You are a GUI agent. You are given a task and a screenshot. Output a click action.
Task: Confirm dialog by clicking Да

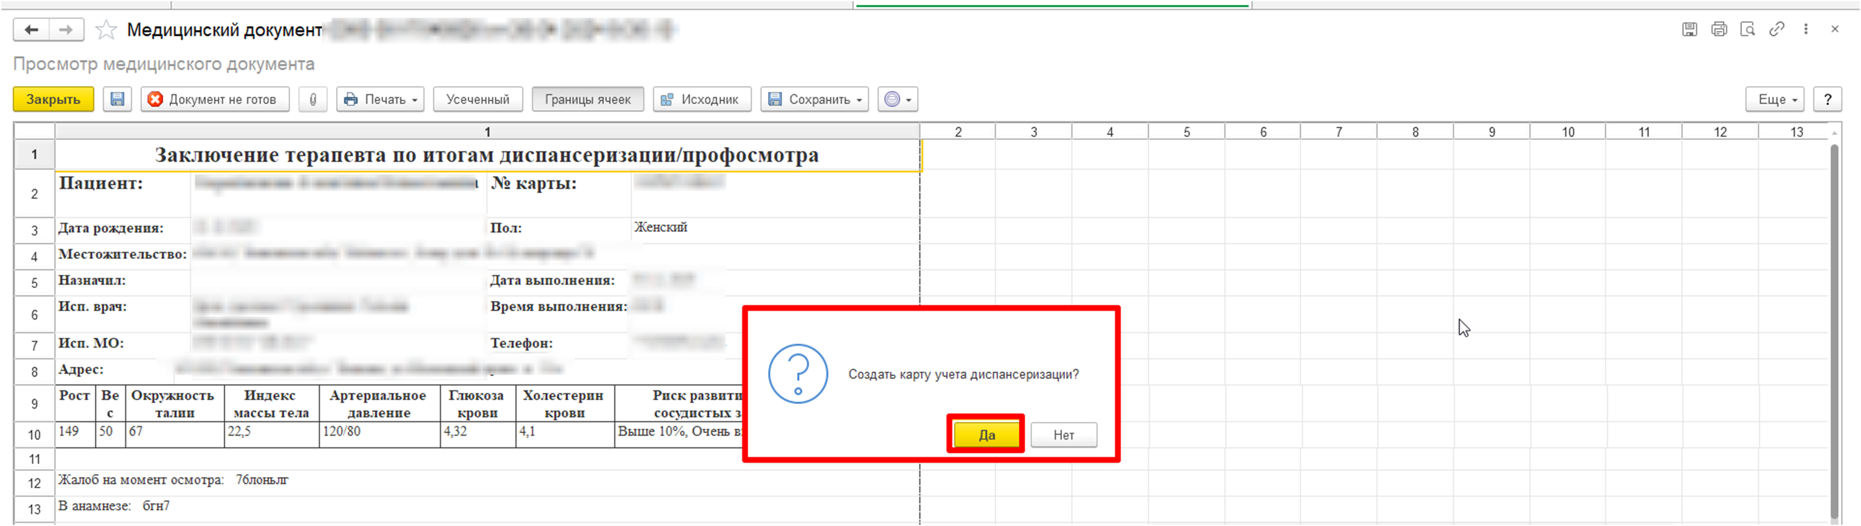986,434
